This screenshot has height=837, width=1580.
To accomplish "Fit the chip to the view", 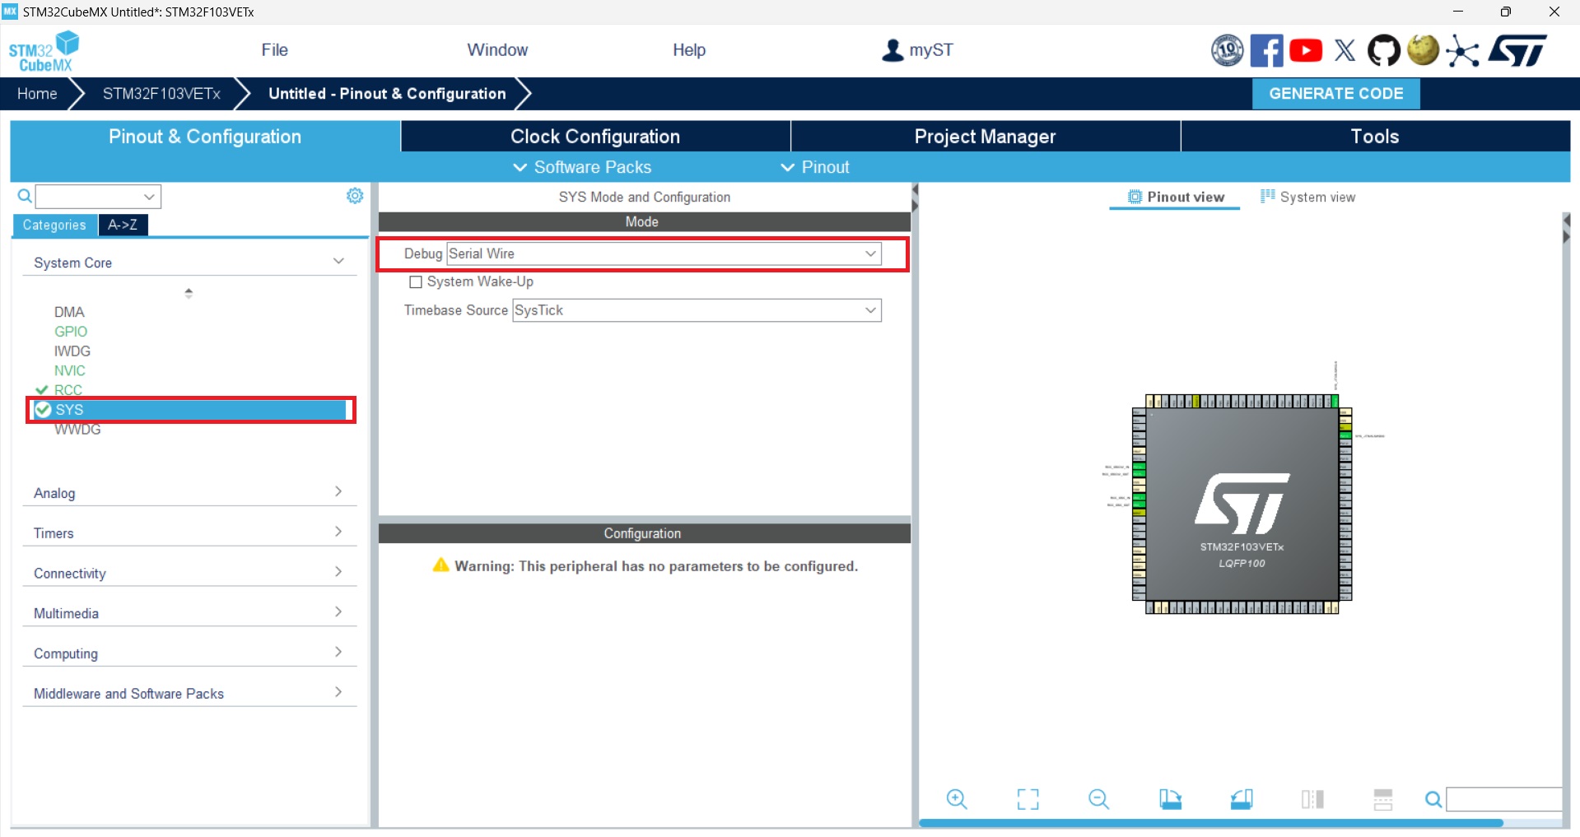I will click(1028, 798).
